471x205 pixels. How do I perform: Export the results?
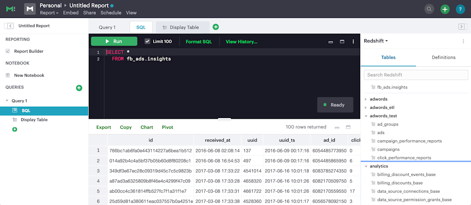pos(103,127)
